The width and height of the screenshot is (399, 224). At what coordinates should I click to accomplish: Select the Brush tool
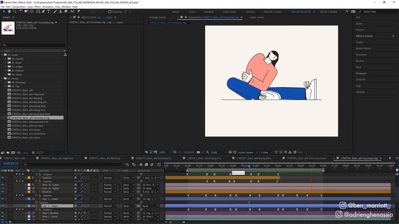click(x=55, y=11)
